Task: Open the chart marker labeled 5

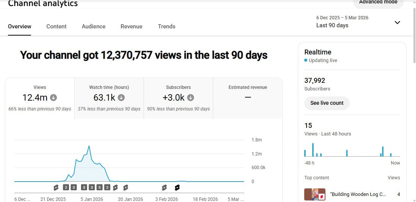Action: (x=99, y=187)
